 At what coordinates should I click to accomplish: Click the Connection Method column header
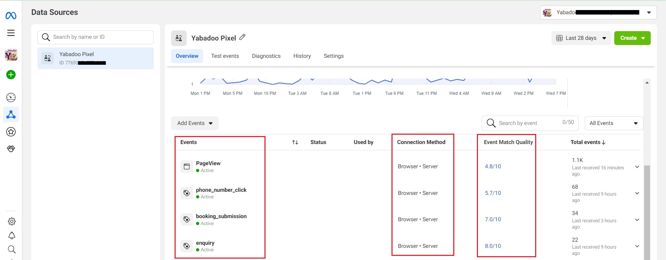(421, 142)
